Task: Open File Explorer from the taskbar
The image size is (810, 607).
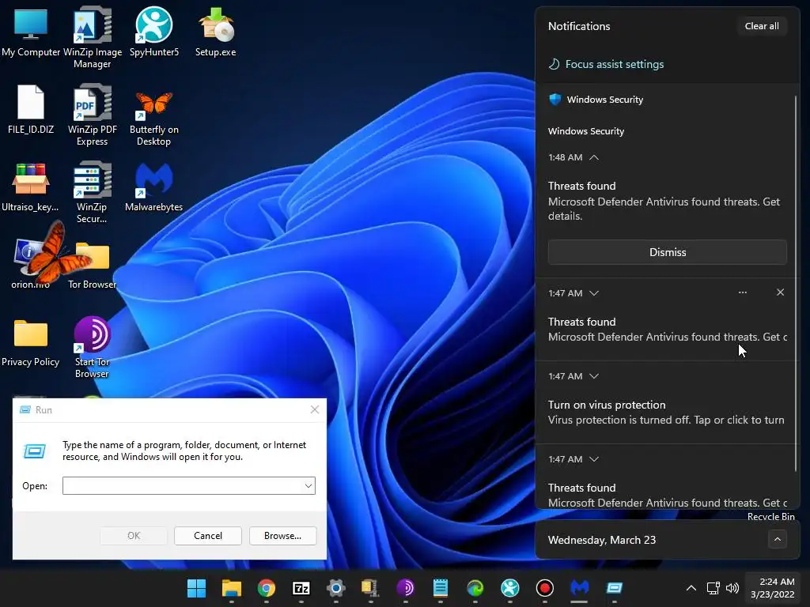Action: coord(232,588)
